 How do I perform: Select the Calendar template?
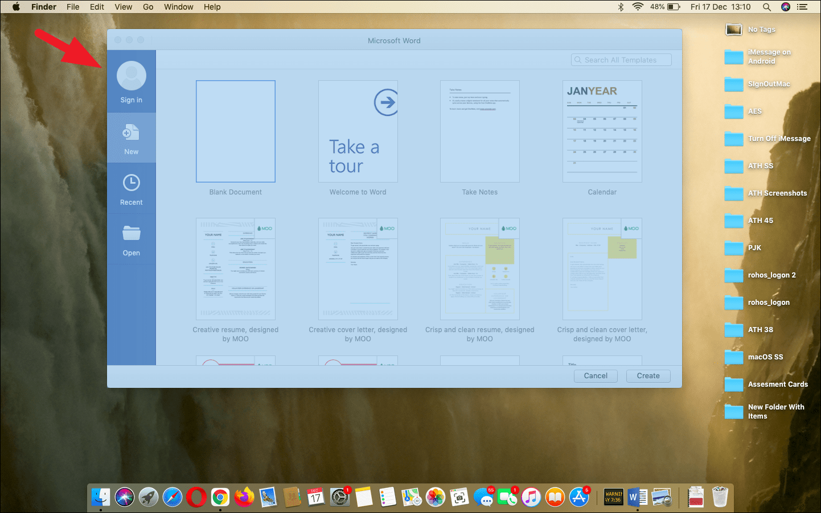click(x=602, y=131)
